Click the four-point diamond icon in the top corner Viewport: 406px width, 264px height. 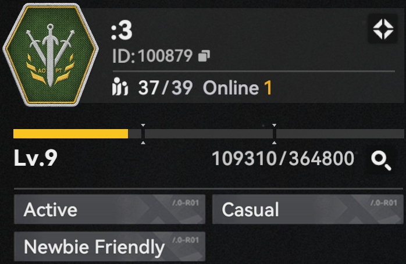(x=383, y=28)
